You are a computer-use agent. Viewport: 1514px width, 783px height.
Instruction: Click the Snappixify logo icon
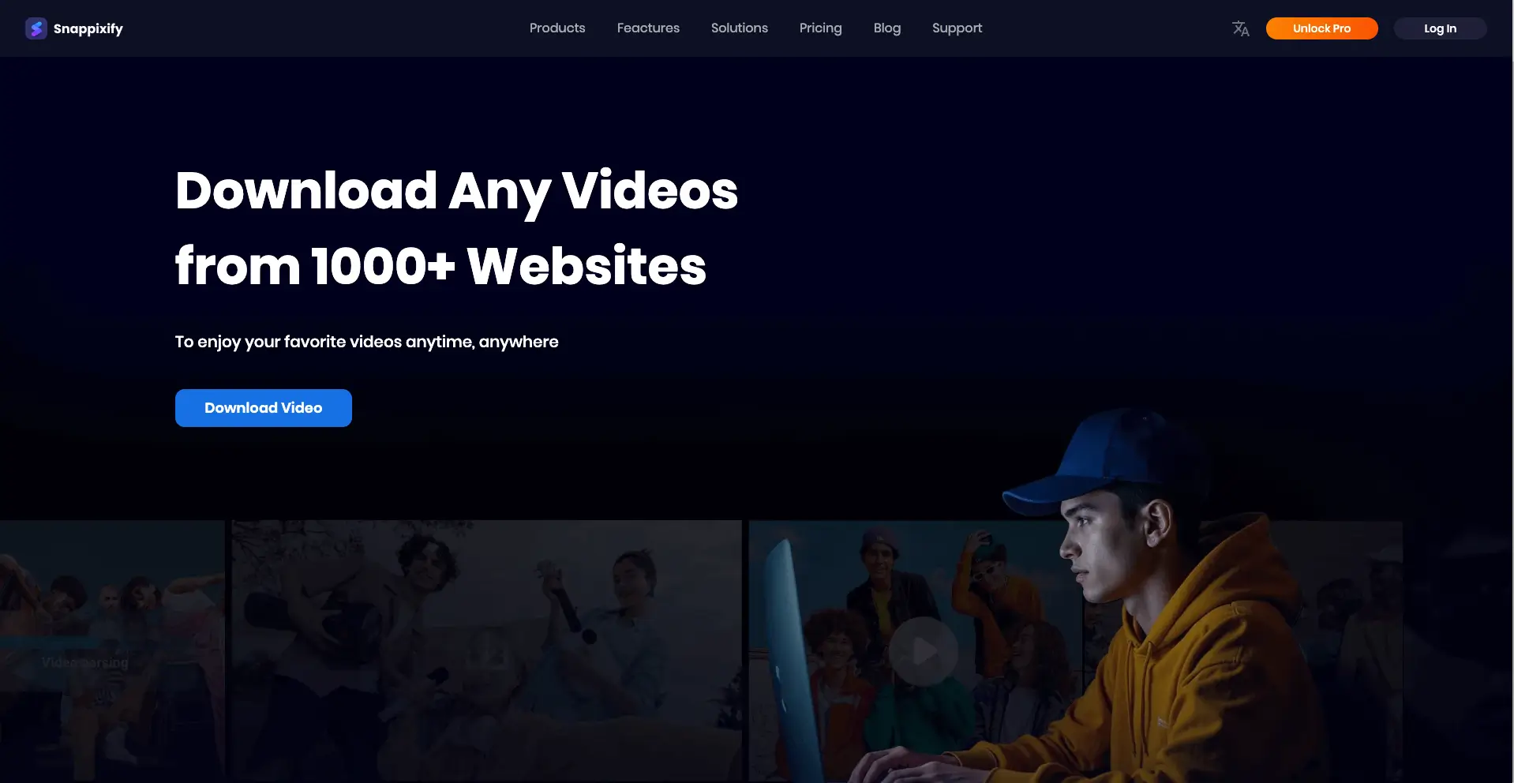pos(36,28)
